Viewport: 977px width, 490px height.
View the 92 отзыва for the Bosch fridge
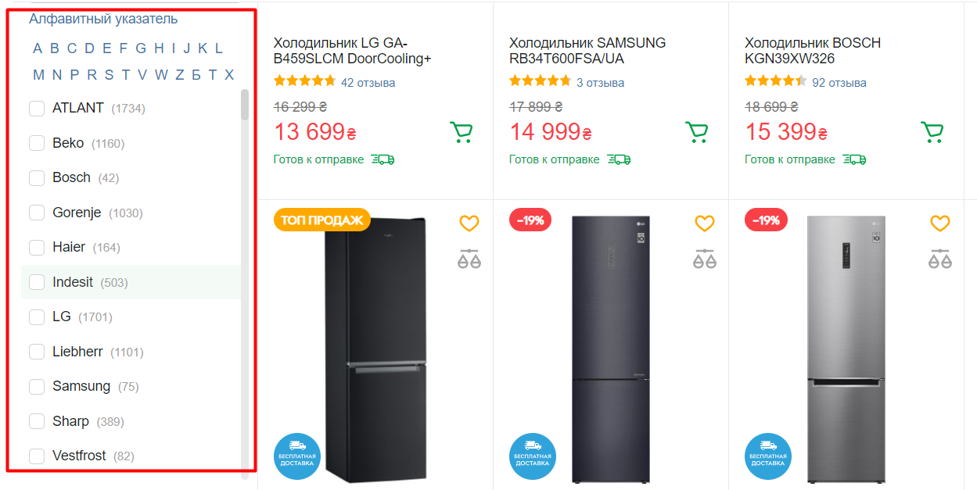839,83
